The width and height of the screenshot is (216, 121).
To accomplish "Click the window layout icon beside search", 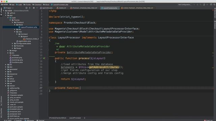I will pyautogui.click(x=211, y=4).
